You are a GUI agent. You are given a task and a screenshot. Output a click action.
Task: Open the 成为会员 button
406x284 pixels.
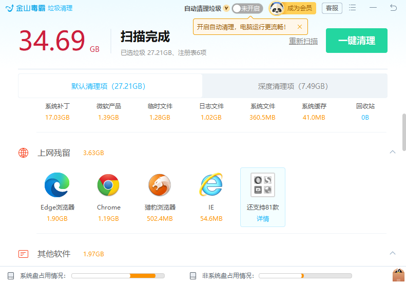300,8
